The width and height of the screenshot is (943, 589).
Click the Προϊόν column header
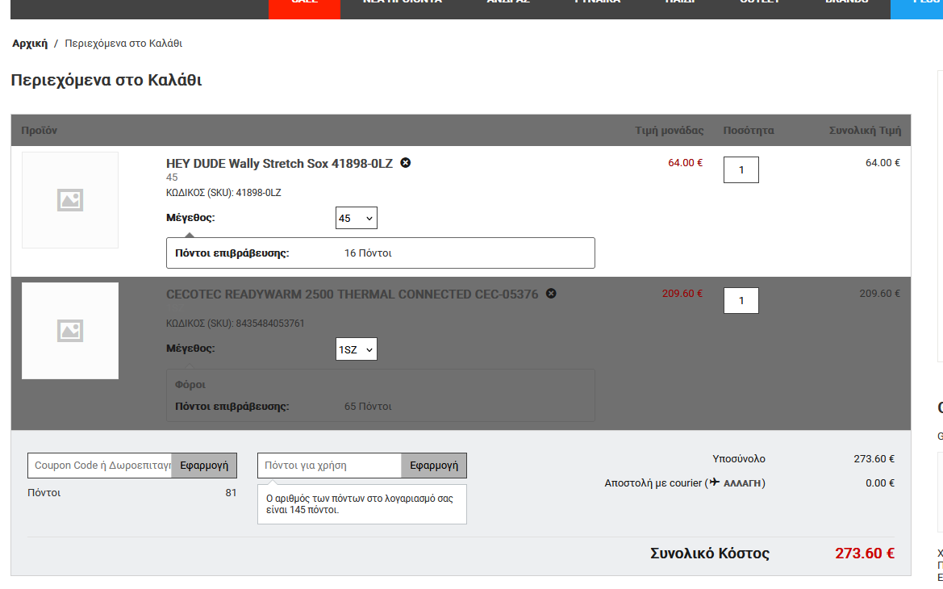point(39,130)
